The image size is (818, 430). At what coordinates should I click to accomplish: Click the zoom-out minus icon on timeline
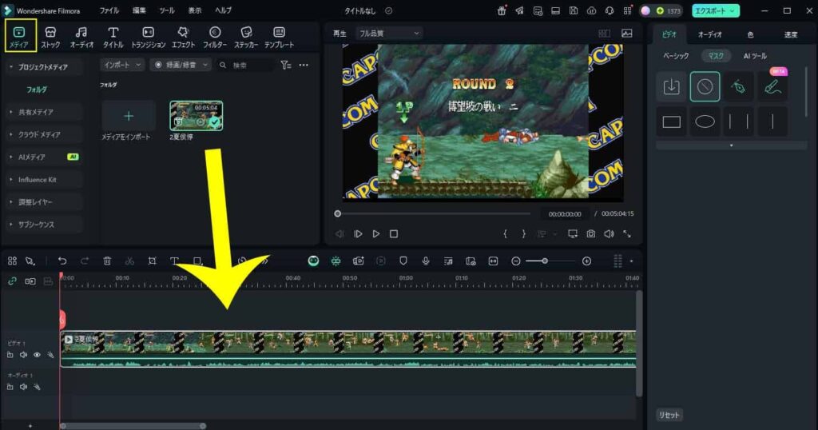click(x=515, y=261)
